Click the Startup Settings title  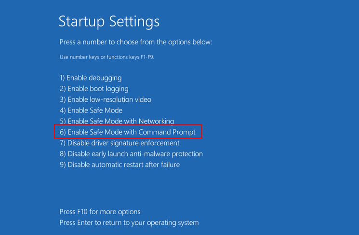pos(109,21)
